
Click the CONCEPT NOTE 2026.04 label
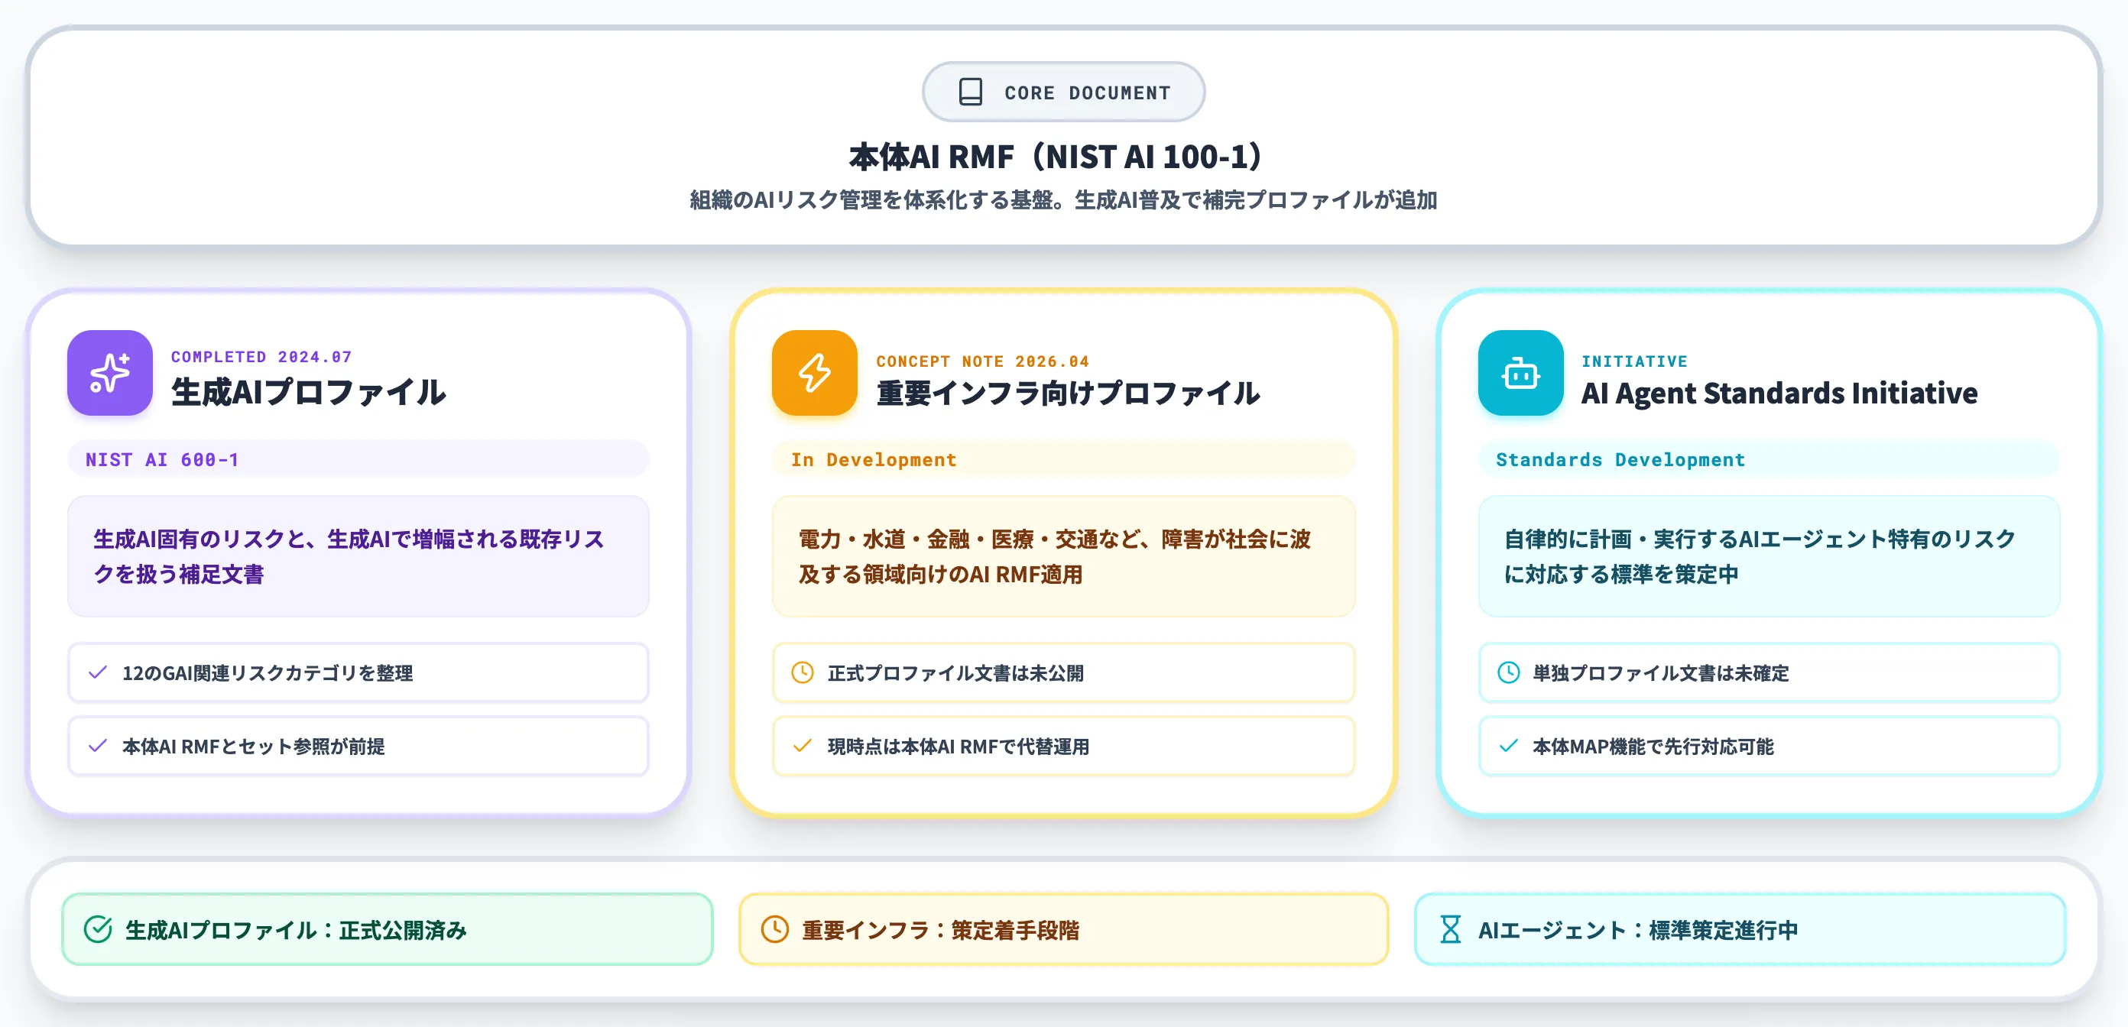982,361
